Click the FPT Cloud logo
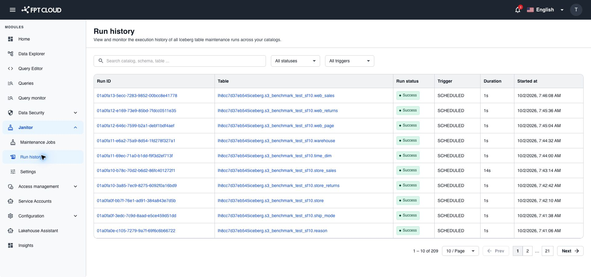 coord(42,10)
